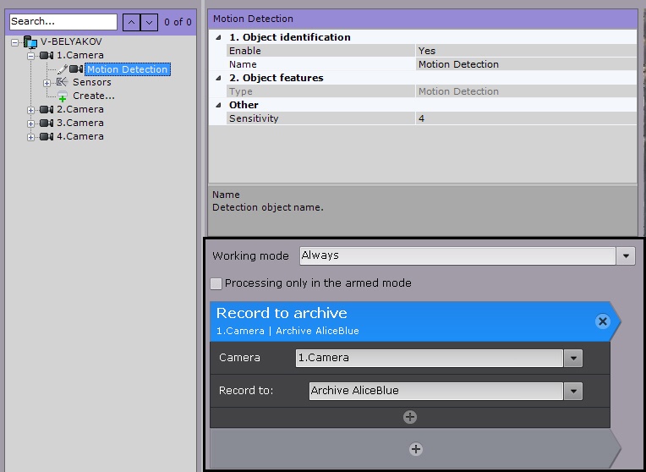This screenshot has height=472, width=646.
Task: Open the Camera selection dropdown
Action: click(x=574, y=358)
